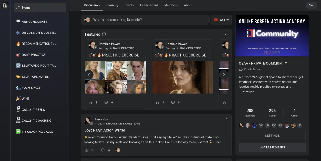The image size is (321, 161).
Task: Switch to the Events tab
Action: 129,5
